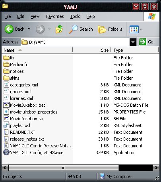Select the lib folder icon

(x=6, y=58)
